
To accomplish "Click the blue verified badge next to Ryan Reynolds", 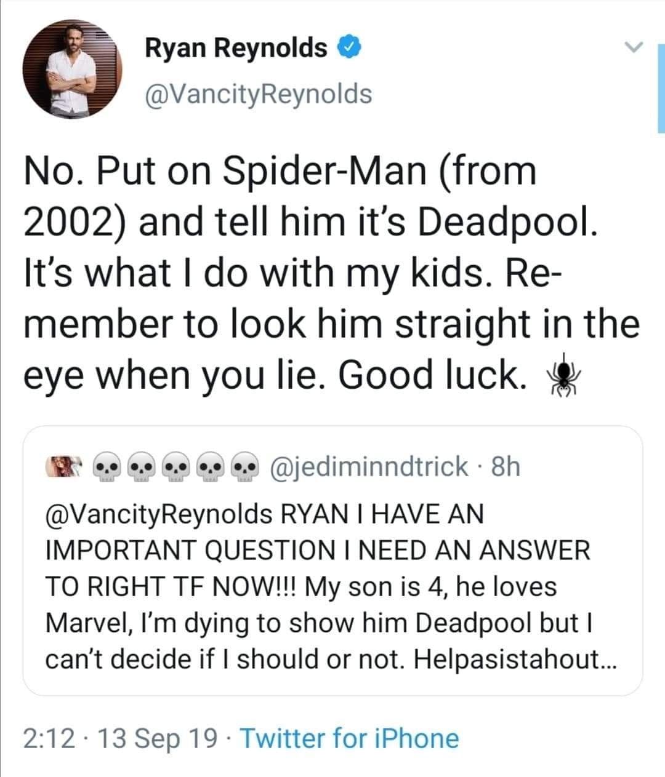I will pyautogui.click(x=349, y=48).
